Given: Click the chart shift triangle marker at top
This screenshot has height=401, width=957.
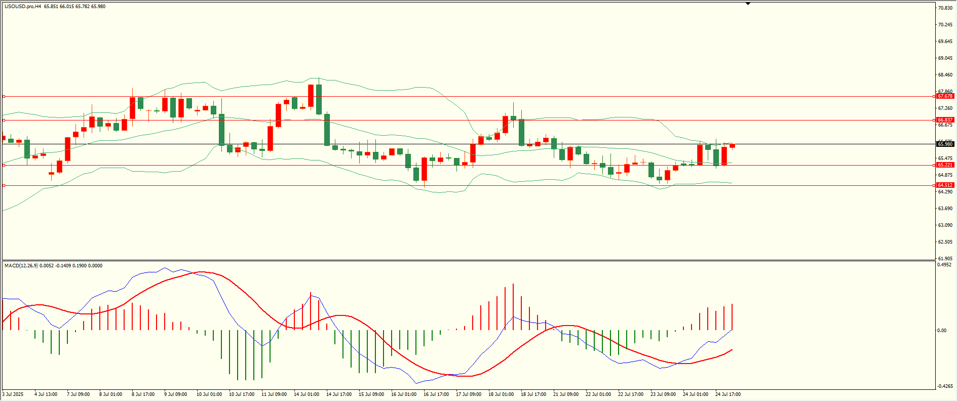Looking at the screenshot, I should click(748, 4).
